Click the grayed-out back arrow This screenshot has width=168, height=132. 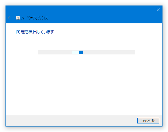[x=10, y=18]
